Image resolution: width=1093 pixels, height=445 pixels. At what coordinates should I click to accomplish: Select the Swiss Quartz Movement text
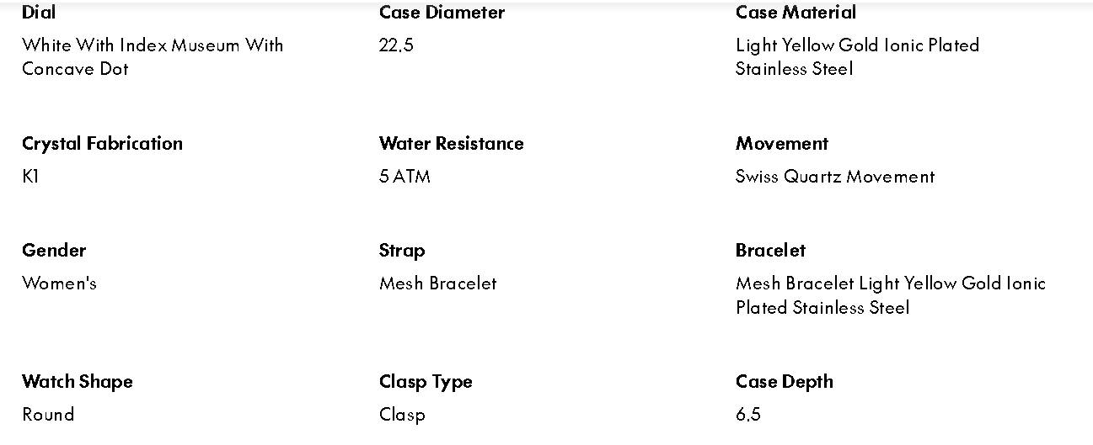pos(835,177)
